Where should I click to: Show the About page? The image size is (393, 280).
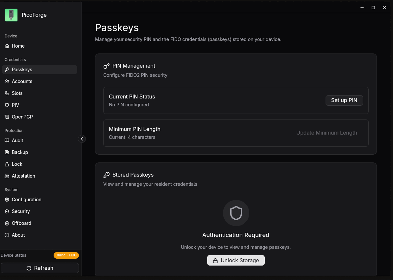point(39,235)
